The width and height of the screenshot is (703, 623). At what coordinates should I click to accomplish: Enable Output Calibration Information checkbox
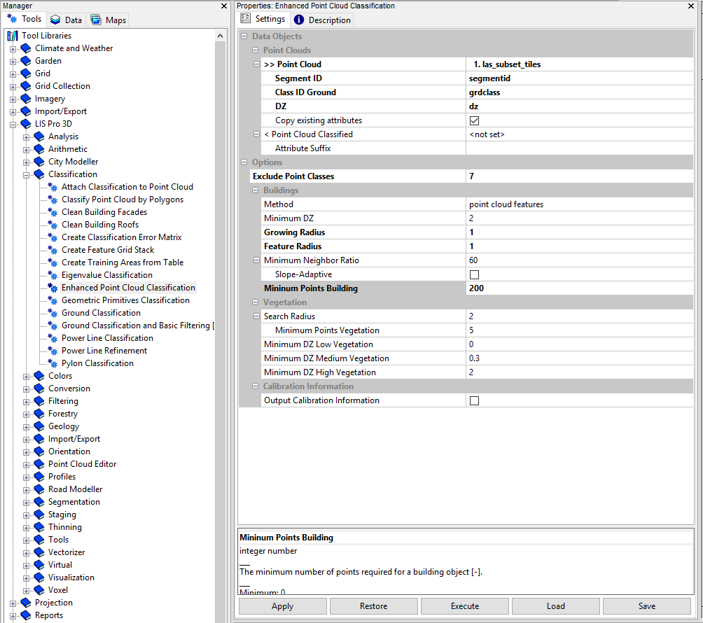pos(474,400)
